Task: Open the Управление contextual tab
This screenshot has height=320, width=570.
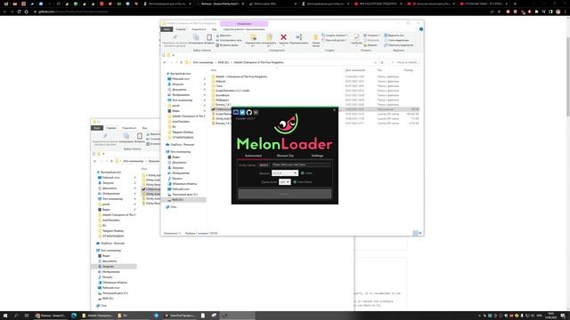Action: click(x=244, y=24)
